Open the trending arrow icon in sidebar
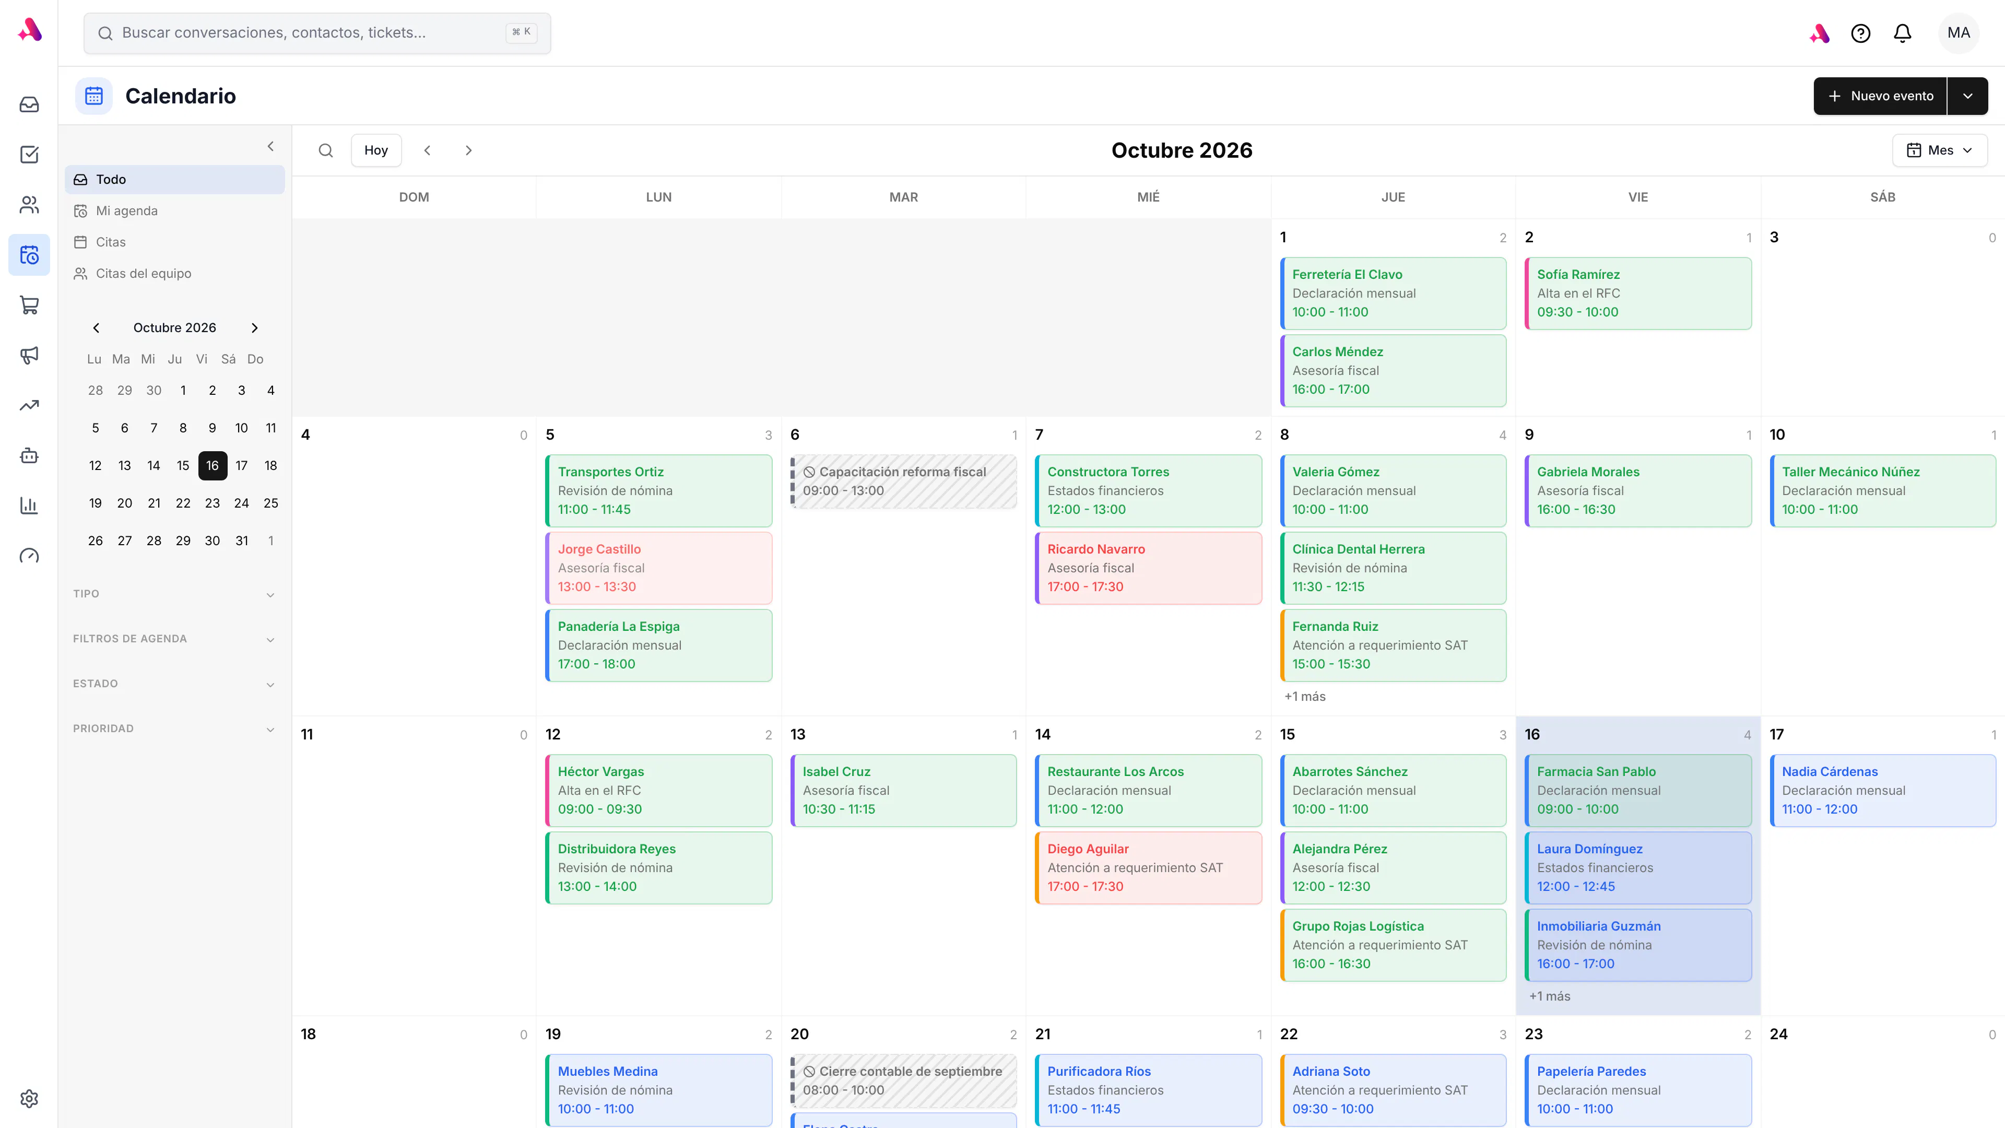The height and width of the screenshot is (1128, 2005). coord(29,405)
